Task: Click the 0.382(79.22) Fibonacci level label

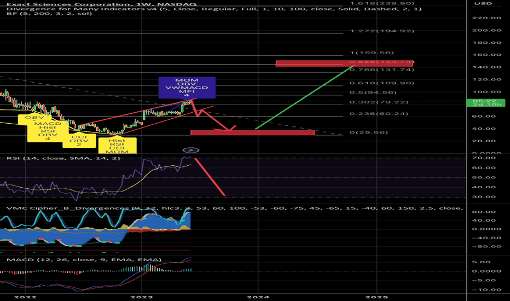Action: 379,102
